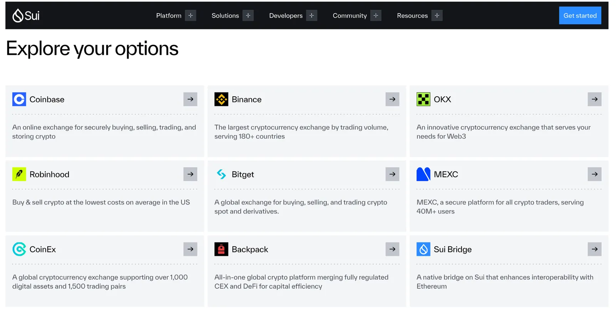Open the Community nav item

350,16
